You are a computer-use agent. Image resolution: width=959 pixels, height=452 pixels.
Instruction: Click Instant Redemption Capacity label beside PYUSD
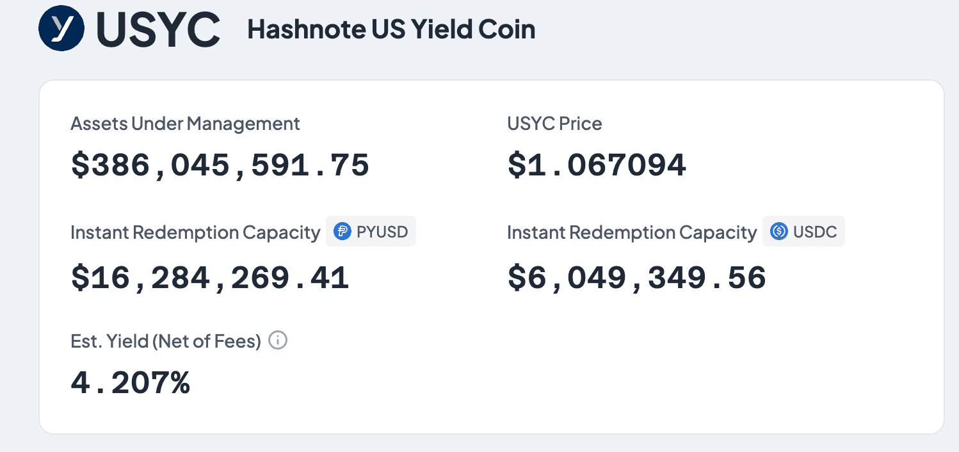tap(195, 232)
